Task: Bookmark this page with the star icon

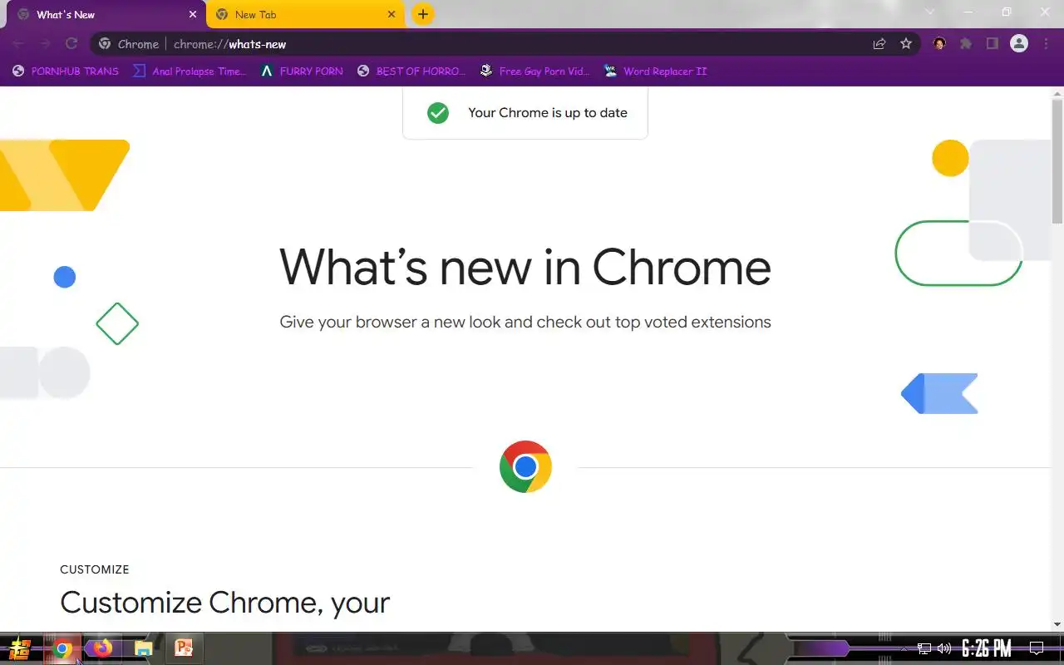Action: point(906,44)
